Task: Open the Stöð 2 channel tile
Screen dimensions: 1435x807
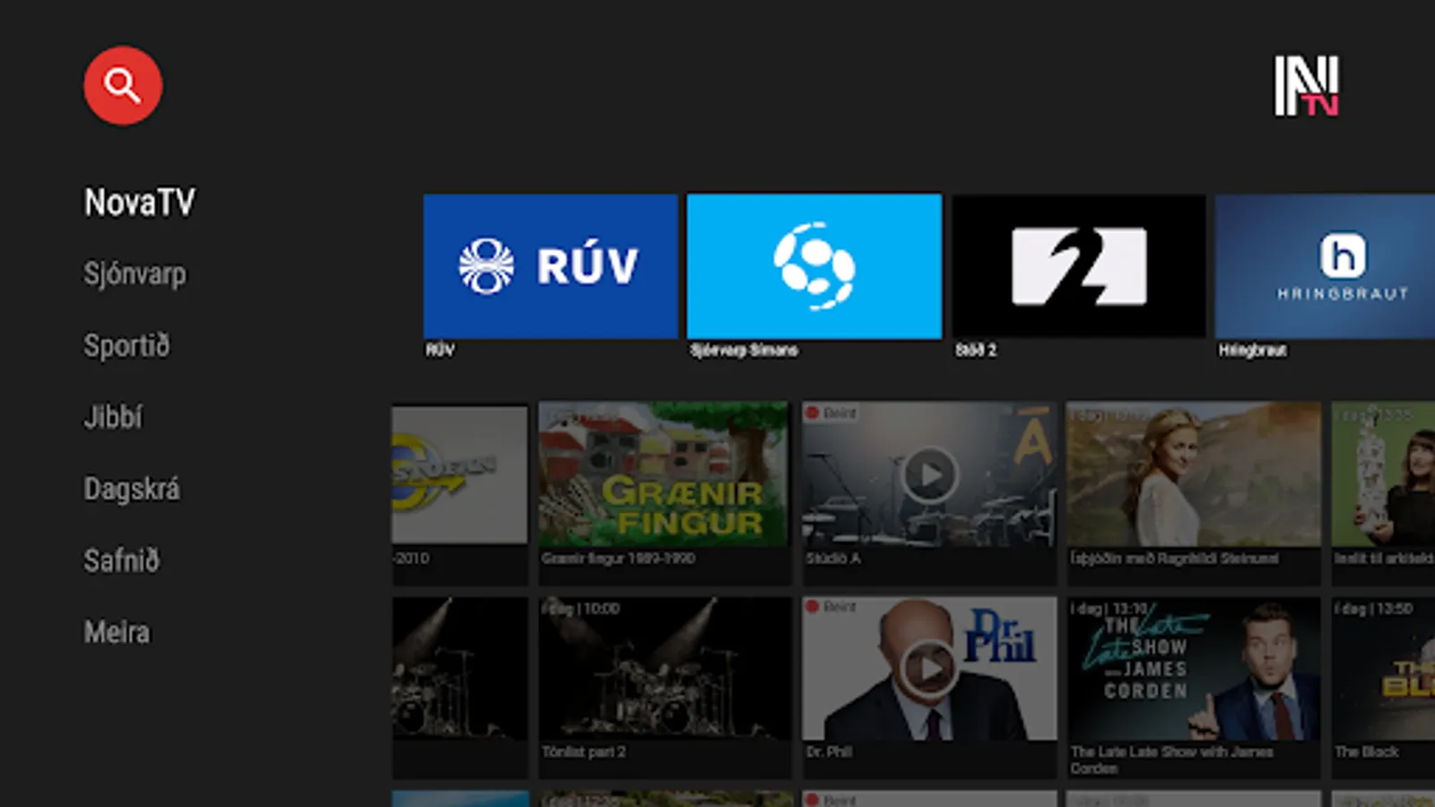Action: click(x=1078, y=266)
